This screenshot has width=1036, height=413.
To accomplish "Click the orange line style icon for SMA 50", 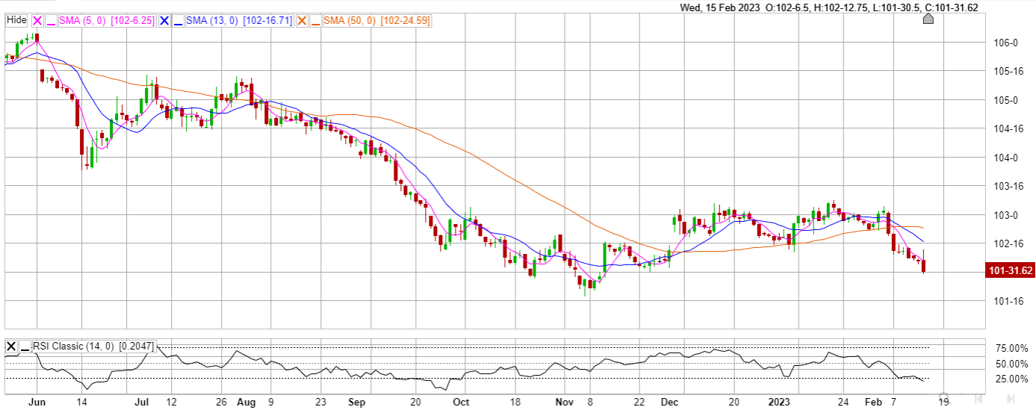I will click(316, 21).
